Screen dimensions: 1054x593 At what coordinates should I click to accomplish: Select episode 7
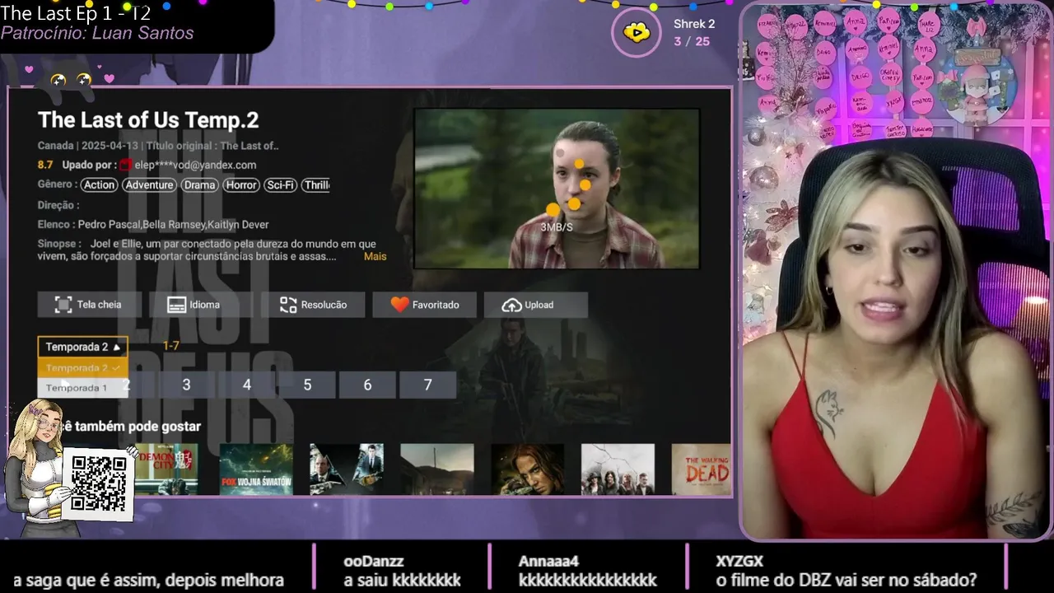tap(427, 385)
